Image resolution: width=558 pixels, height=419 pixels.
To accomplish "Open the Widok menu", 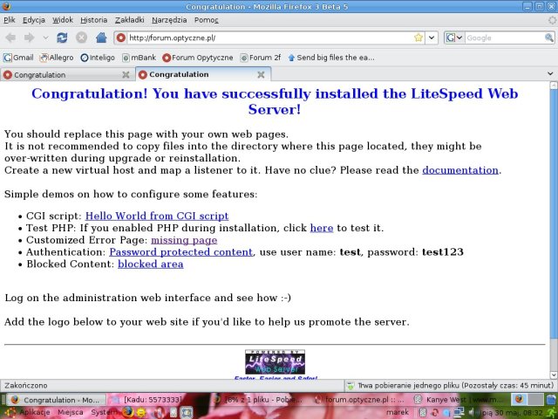I will pos(63,20).
